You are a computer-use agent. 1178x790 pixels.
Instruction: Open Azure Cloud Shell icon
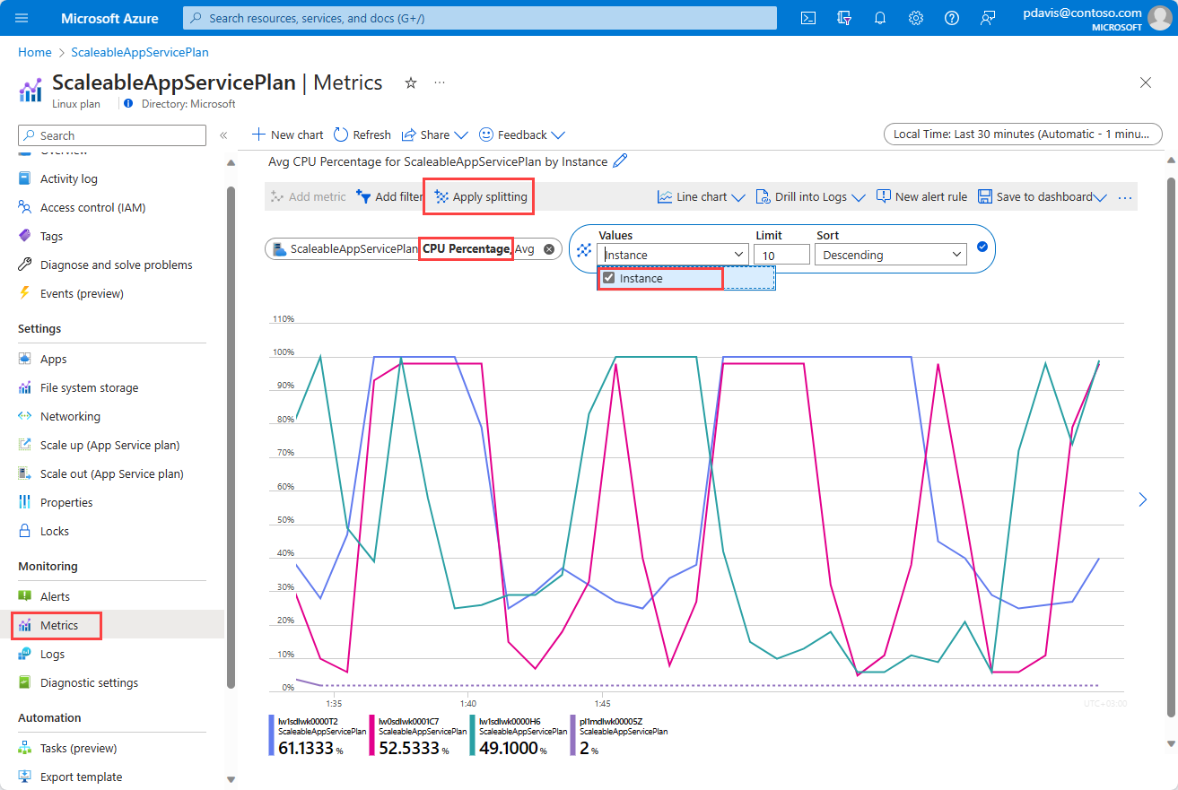tap(808, 18)
